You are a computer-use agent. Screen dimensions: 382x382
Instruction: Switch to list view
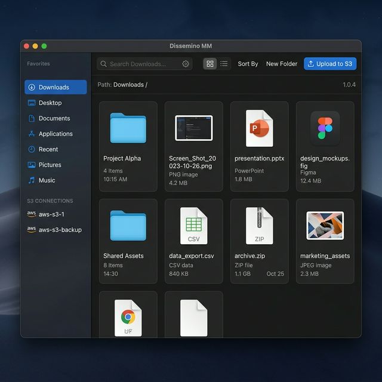tap(224, 64)
